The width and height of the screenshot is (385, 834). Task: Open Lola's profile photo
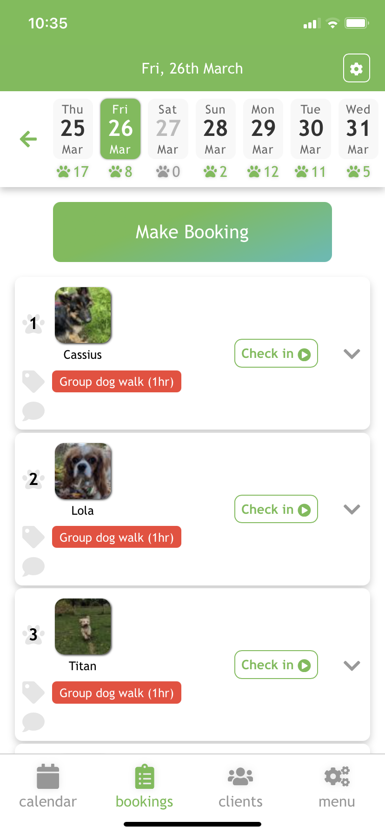point(83,471)
